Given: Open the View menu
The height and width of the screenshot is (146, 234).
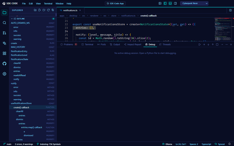Looking at the screenshot, I should 38,3.
